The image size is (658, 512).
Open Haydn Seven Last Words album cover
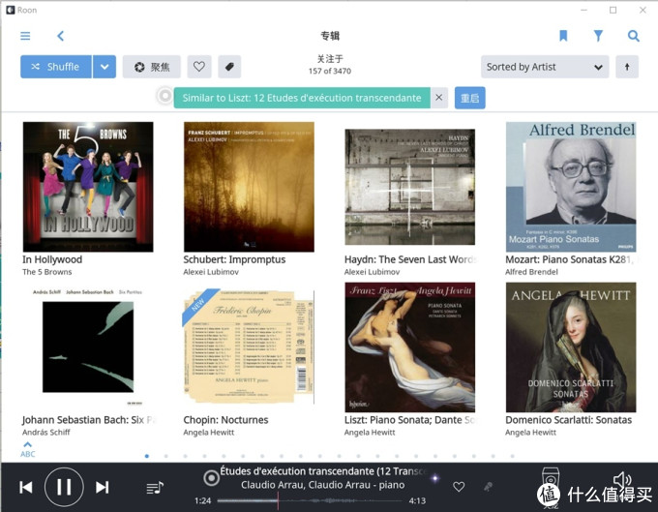pos(410,187)
